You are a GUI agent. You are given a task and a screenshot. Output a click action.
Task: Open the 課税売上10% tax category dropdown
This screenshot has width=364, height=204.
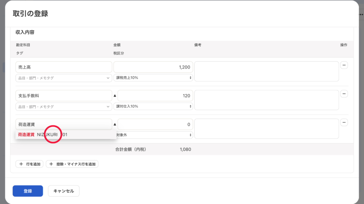point(153,78)
